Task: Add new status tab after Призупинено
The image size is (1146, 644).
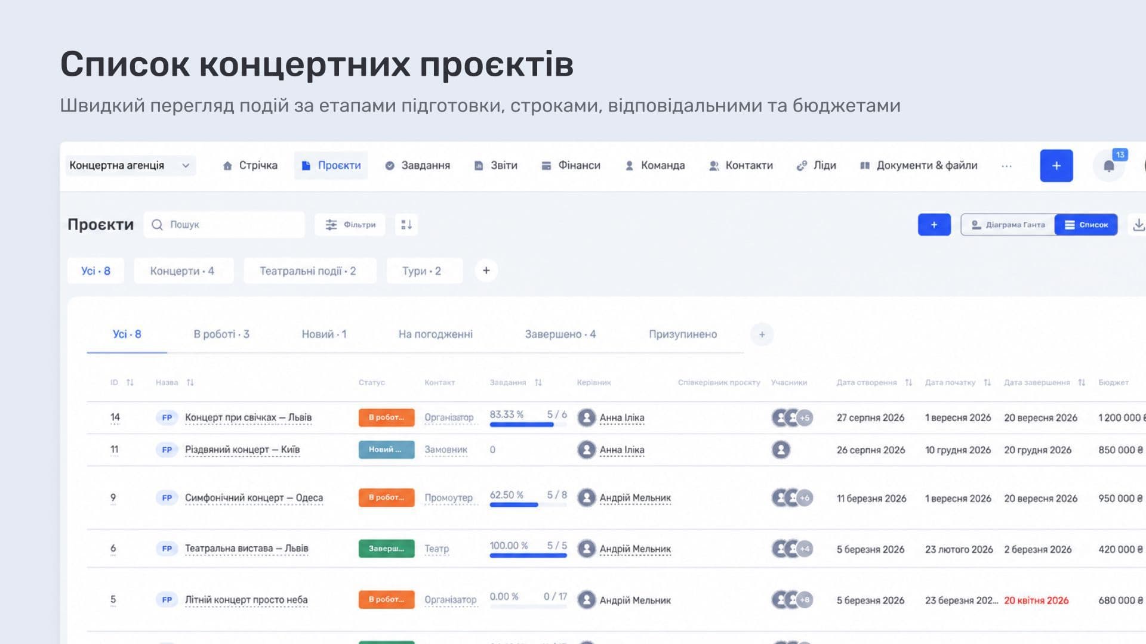Action: point(762,335)
